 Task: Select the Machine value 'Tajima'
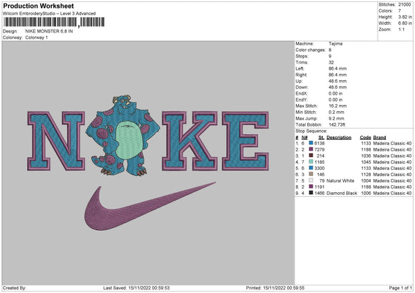coord(335,44)
